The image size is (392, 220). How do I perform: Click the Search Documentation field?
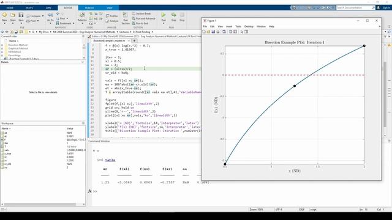pyautogui.click(x=355, y=8)
